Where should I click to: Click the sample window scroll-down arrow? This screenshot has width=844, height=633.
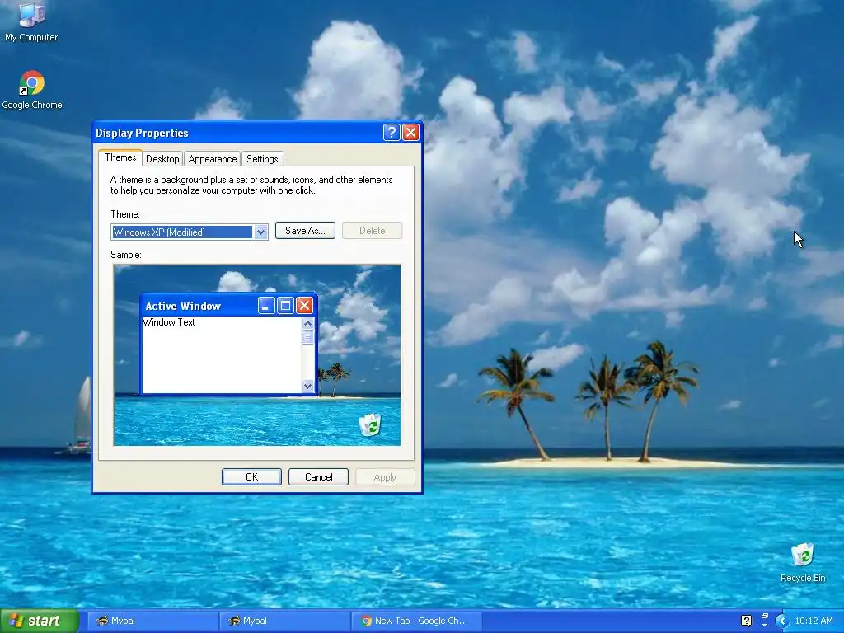point(308,386)
